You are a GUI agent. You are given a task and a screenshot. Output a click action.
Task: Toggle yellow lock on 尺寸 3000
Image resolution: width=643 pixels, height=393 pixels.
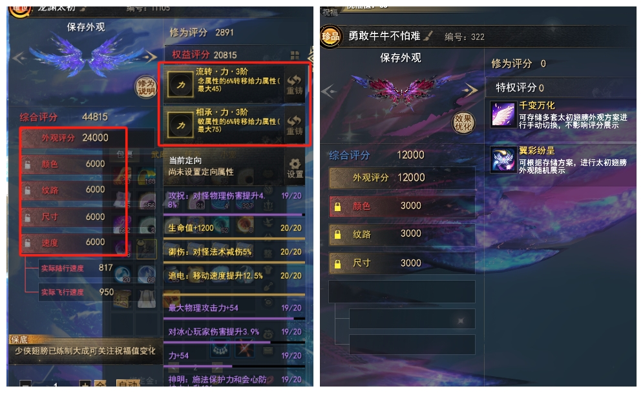(337, 263)
